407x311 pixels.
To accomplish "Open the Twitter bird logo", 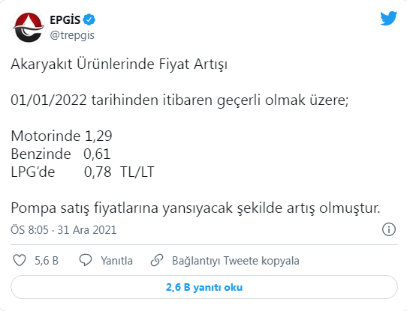I will tap(388, 19).
